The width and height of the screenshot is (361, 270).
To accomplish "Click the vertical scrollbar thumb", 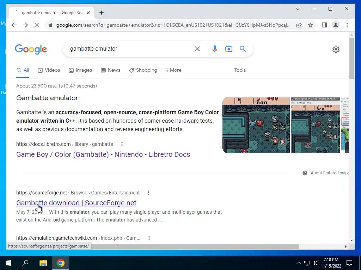I will click(351, 58).
